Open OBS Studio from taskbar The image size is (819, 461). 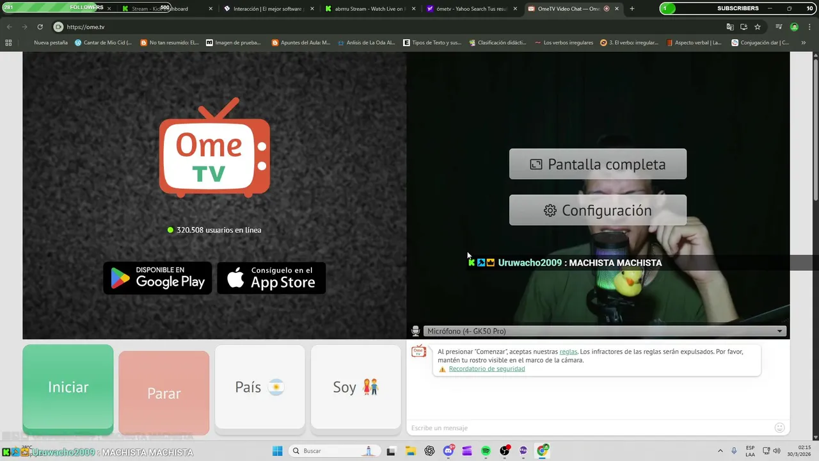505,451
